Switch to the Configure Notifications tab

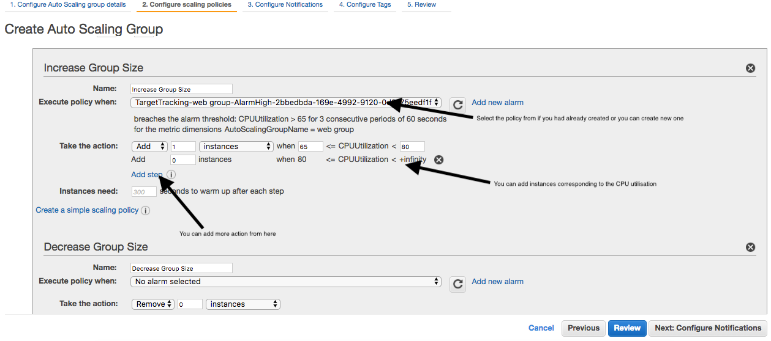[285, 5]
